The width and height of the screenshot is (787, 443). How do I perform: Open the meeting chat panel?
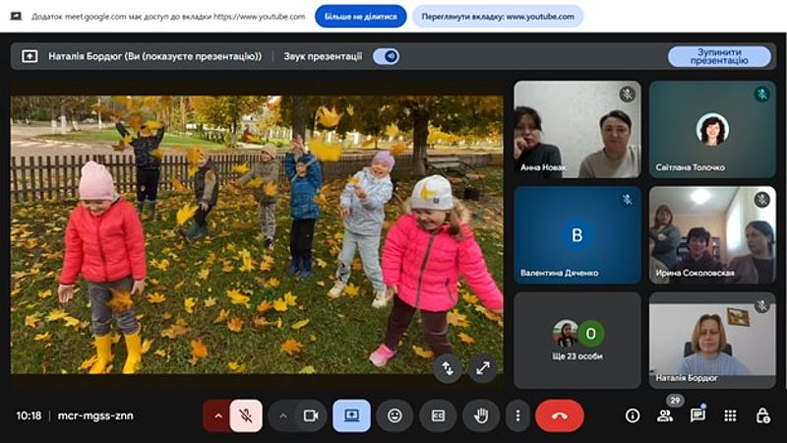point(697,415)
